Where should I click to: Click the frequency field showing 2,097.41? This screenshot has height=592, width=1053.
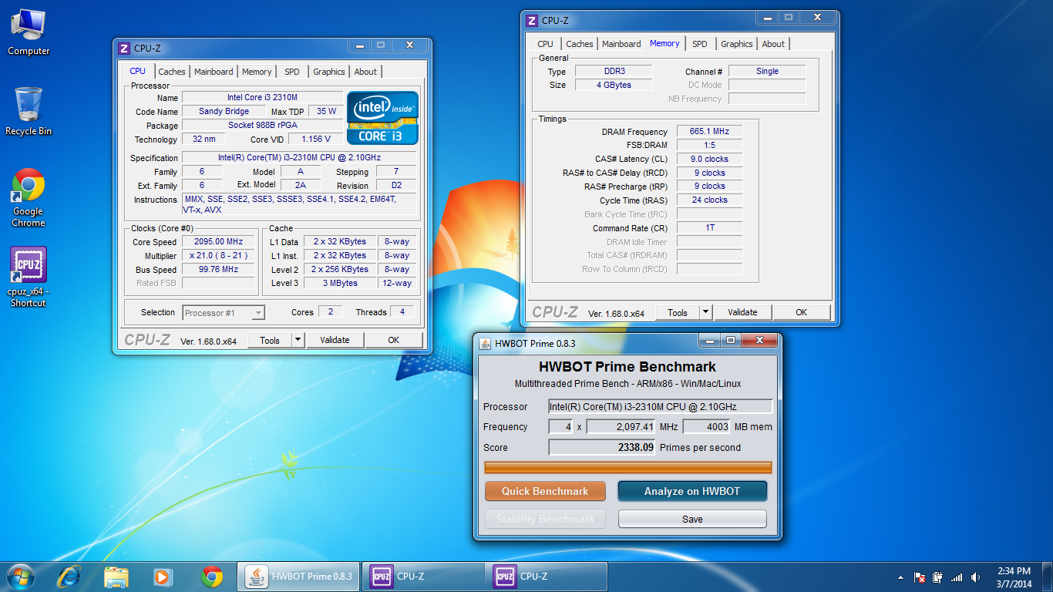tap(621, 426)
